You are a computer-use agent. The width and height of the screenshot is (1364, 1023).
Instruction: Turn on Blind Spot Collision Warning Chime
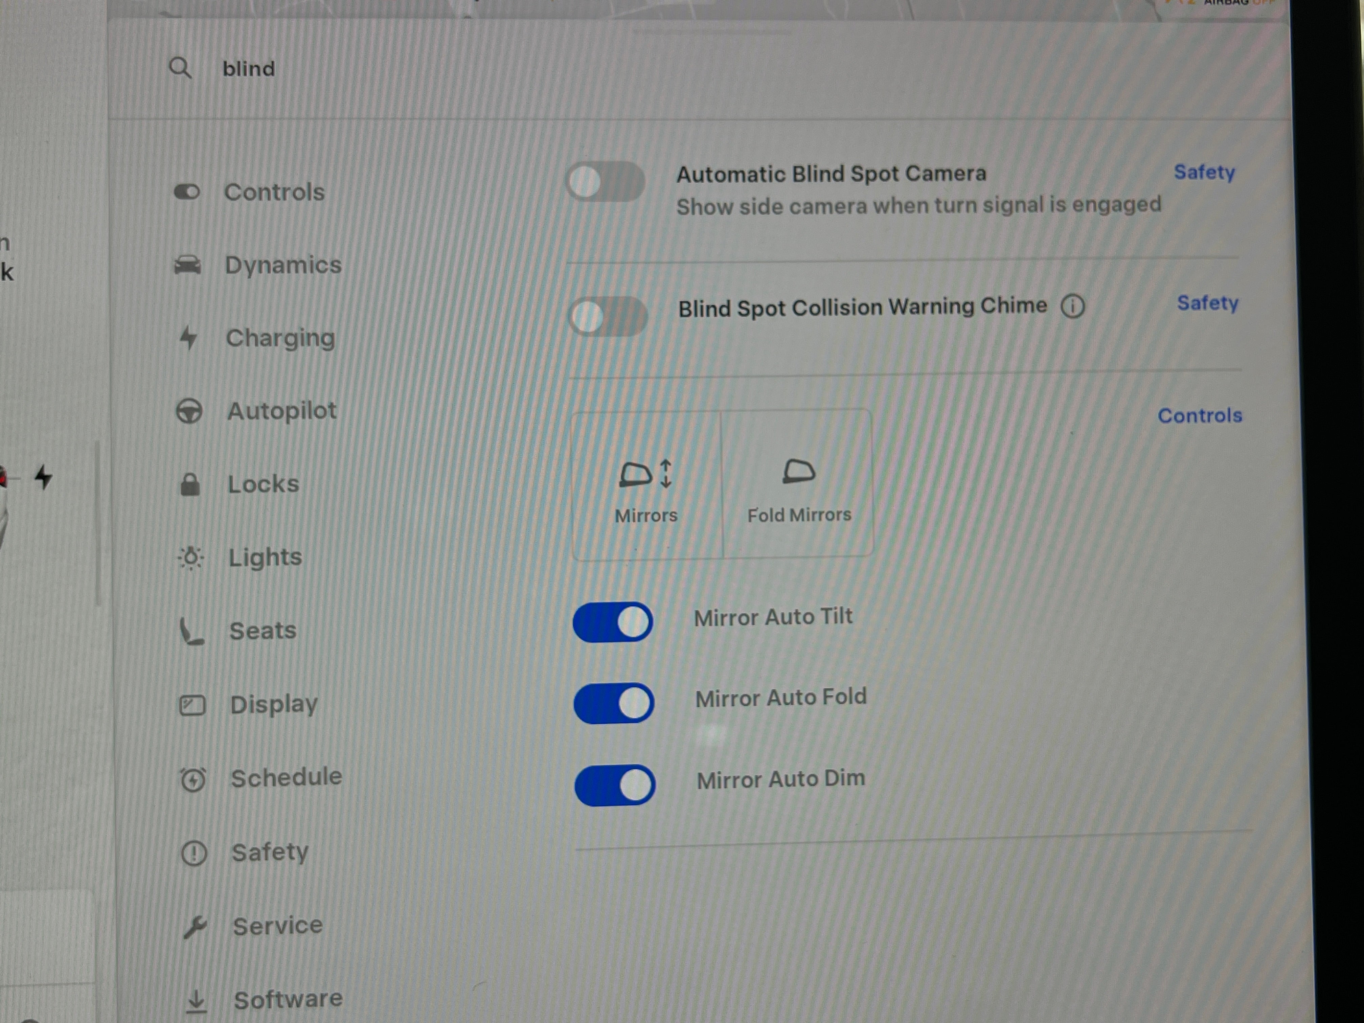coord(607,316)
